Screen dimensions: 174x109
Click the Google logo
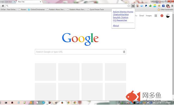80,39
